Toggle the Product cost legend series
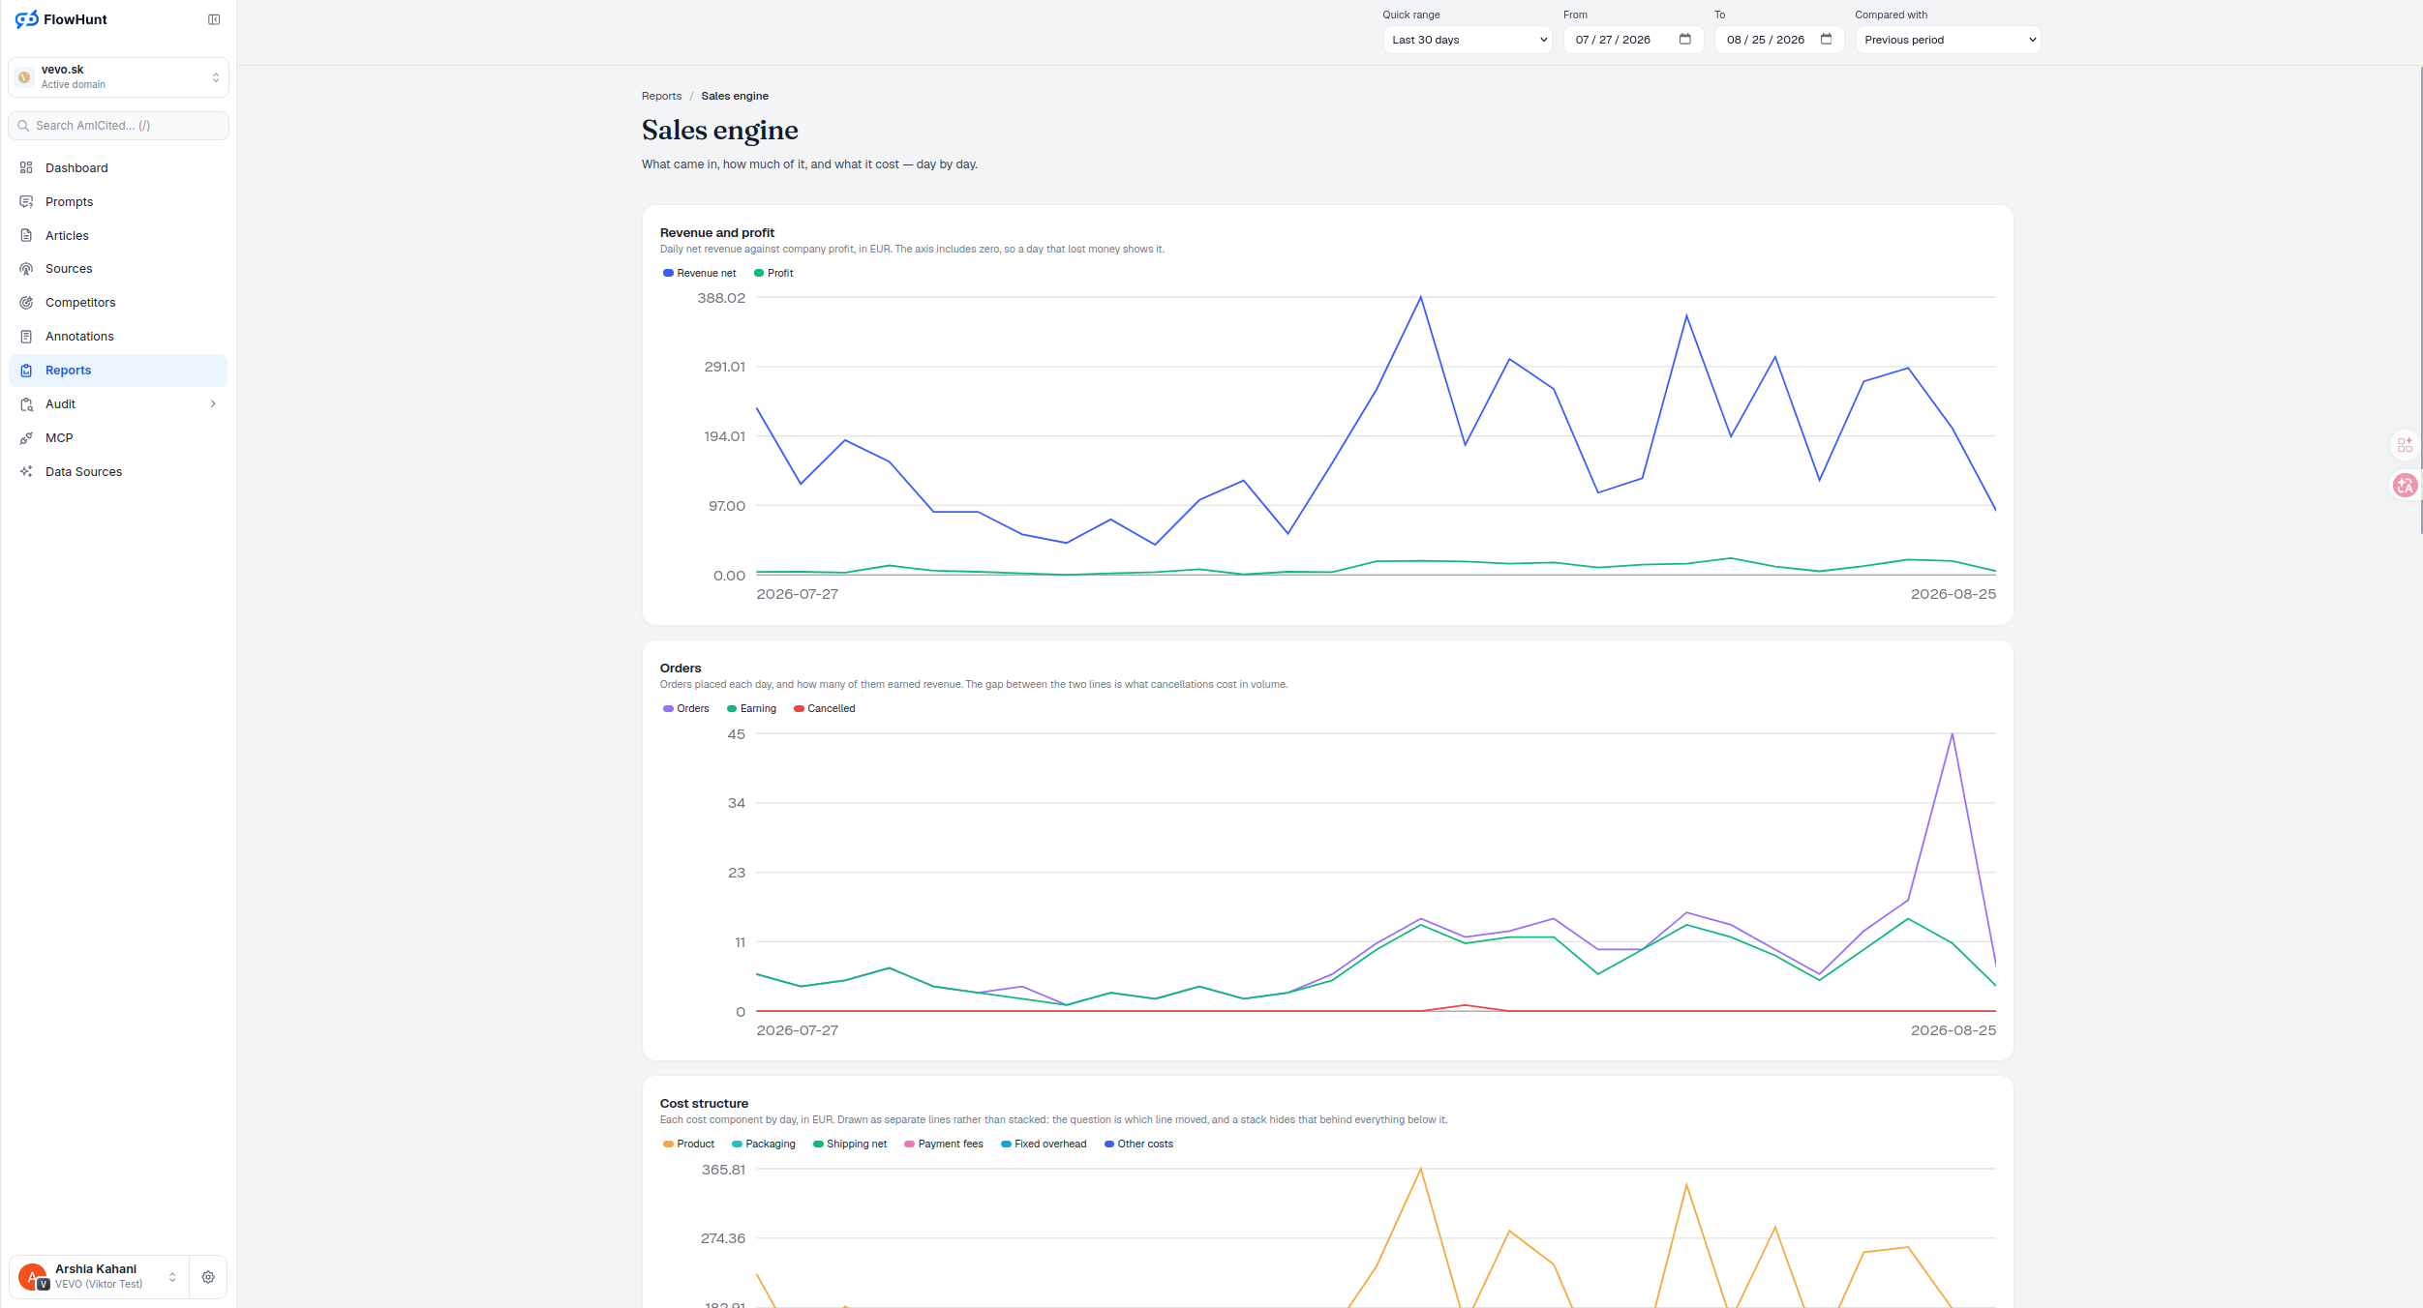The image size is (2423, 1308). click(689, 1144)
